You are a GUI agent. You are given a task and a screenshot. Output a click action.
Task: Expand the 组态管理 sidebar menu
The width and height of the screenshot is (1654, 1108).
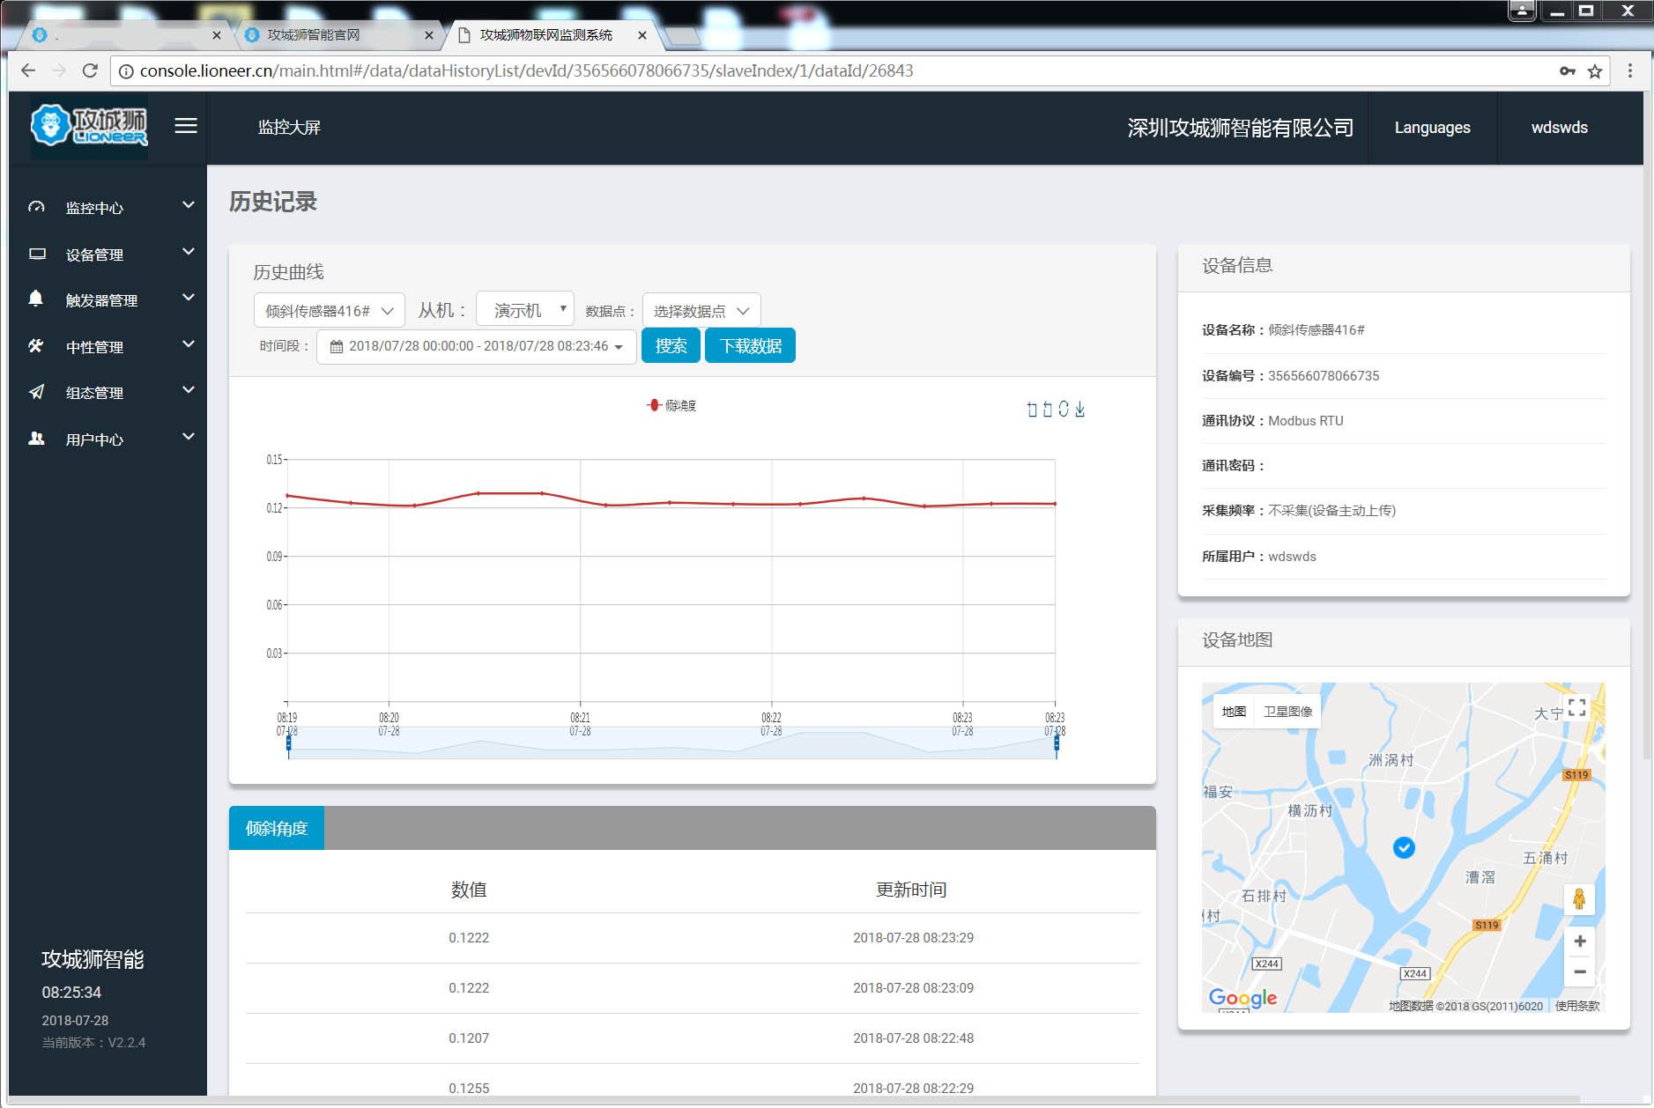tap(108, 392)
